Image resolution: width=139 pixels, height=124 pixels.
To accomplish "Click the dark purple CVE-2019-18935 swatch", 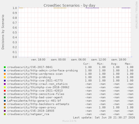I will click(5, 111).
